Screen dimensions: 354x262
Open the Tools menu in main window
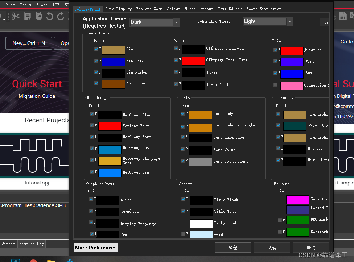coord(25,5)
